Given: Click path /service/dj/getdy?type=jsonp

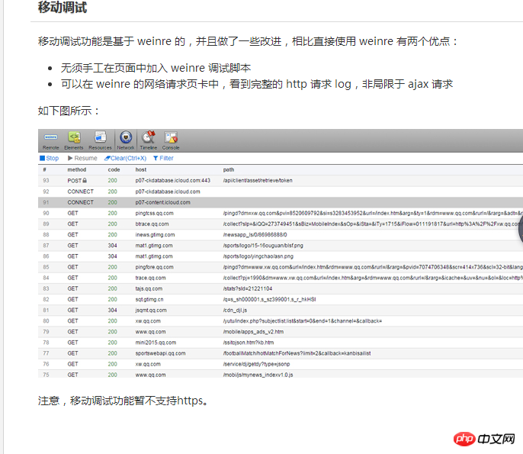Looking at the screenshot, I should click(256, 364).
